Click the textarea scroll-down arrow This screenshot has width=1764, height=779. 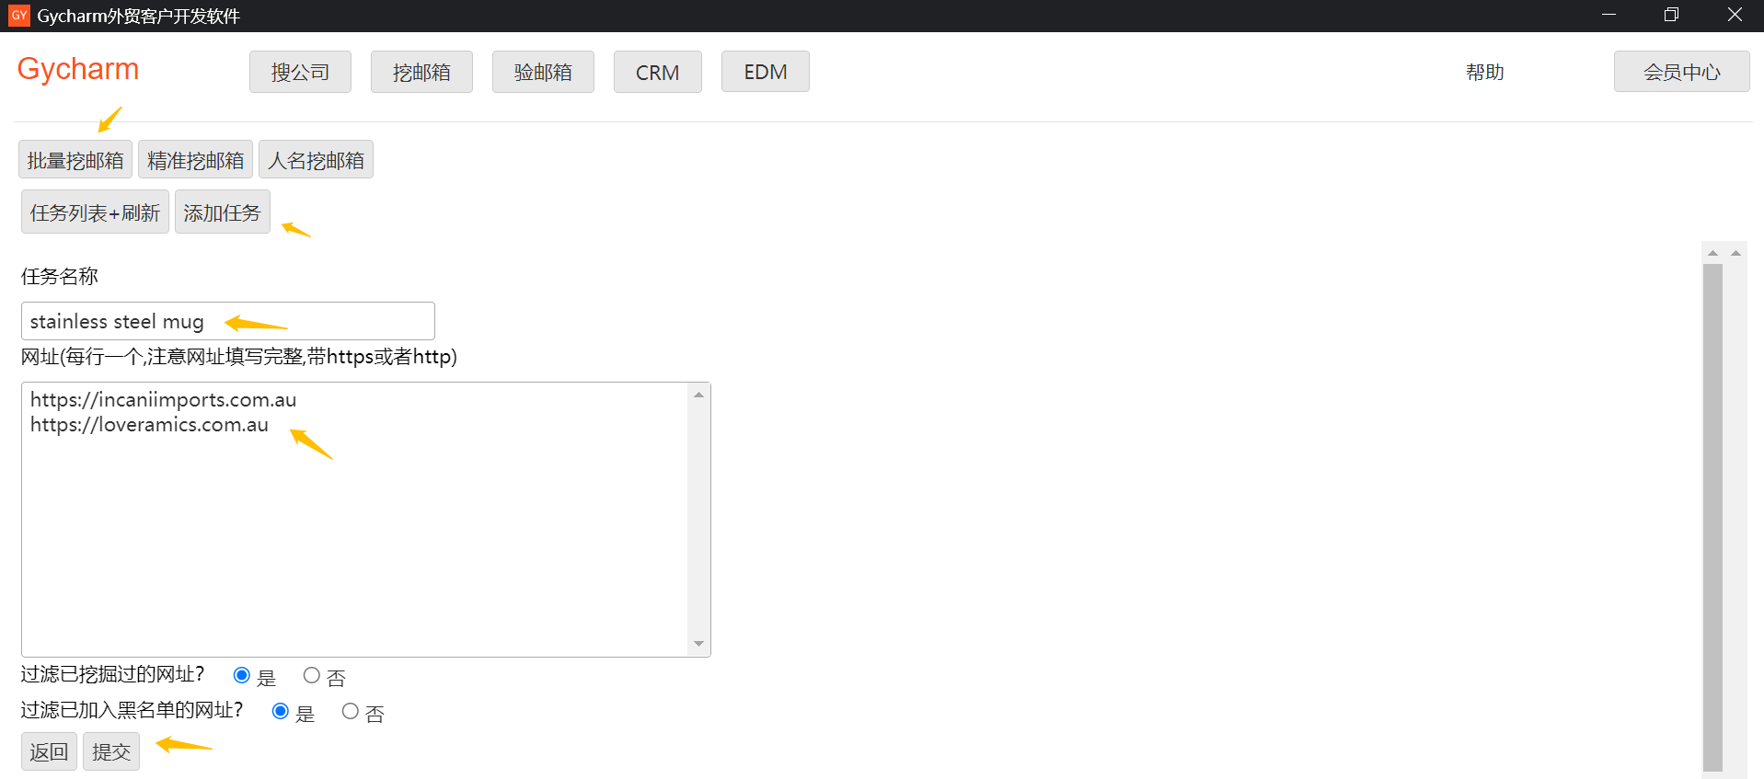[699, 644]
